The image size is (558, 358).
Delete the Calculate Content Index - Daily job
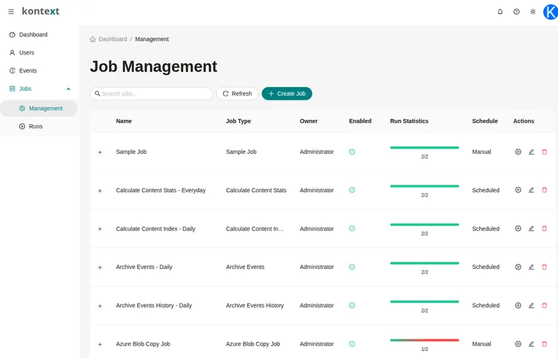(x=545, y=228)
